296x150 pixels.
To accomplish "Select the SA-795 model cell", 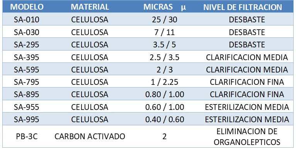I will click(27, 82).
